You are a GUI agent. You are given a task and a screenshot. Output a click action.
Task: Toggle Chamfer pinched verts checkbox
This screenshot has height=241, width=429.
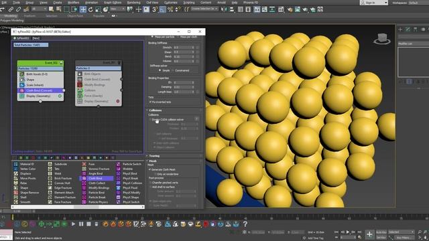(x=150, y=183)
